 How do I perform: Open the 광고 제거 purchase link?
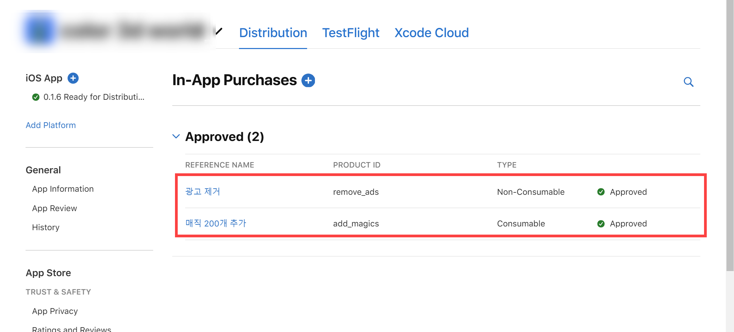(203, 192)
